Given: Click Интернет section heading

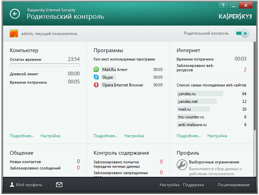Looking at the screenshot, I should click(x=188, y=50).
